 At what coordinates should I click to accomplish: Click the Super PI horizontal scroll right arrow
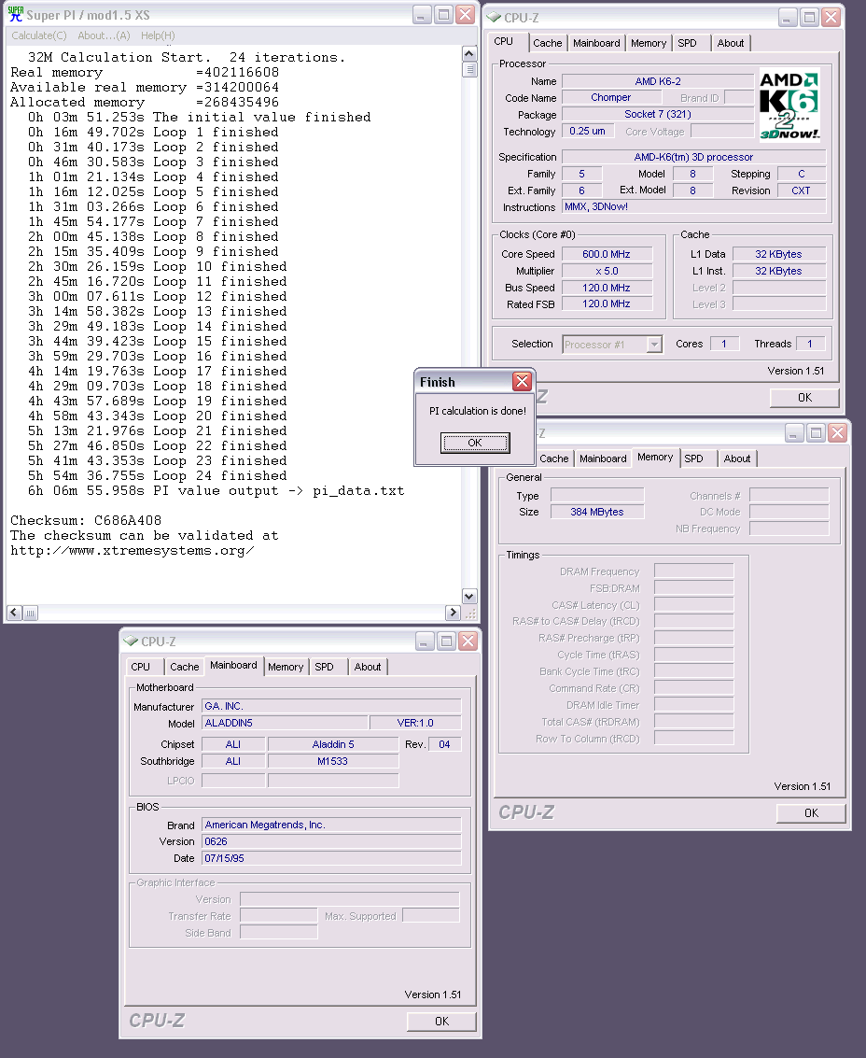[453, 613]
